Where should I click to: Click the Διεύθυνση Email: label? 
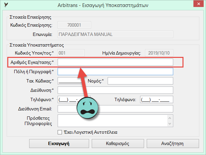point(35,109)
